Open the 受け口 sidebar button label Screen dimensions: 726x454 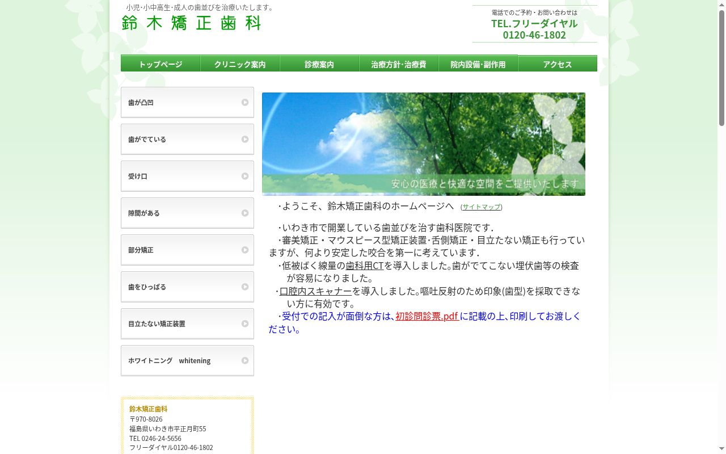[x=138, y=176]
